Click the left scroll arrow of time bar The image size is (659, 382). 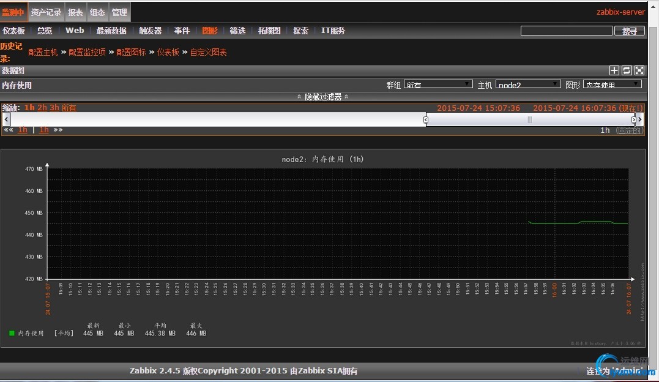[6, 119]
